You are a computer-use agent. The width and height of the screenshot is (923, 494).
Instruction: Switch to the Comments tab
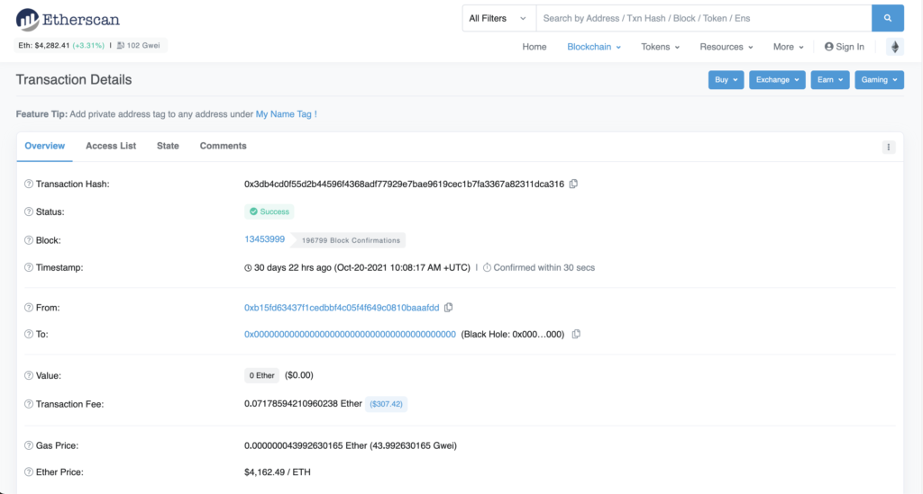point(224,147)
